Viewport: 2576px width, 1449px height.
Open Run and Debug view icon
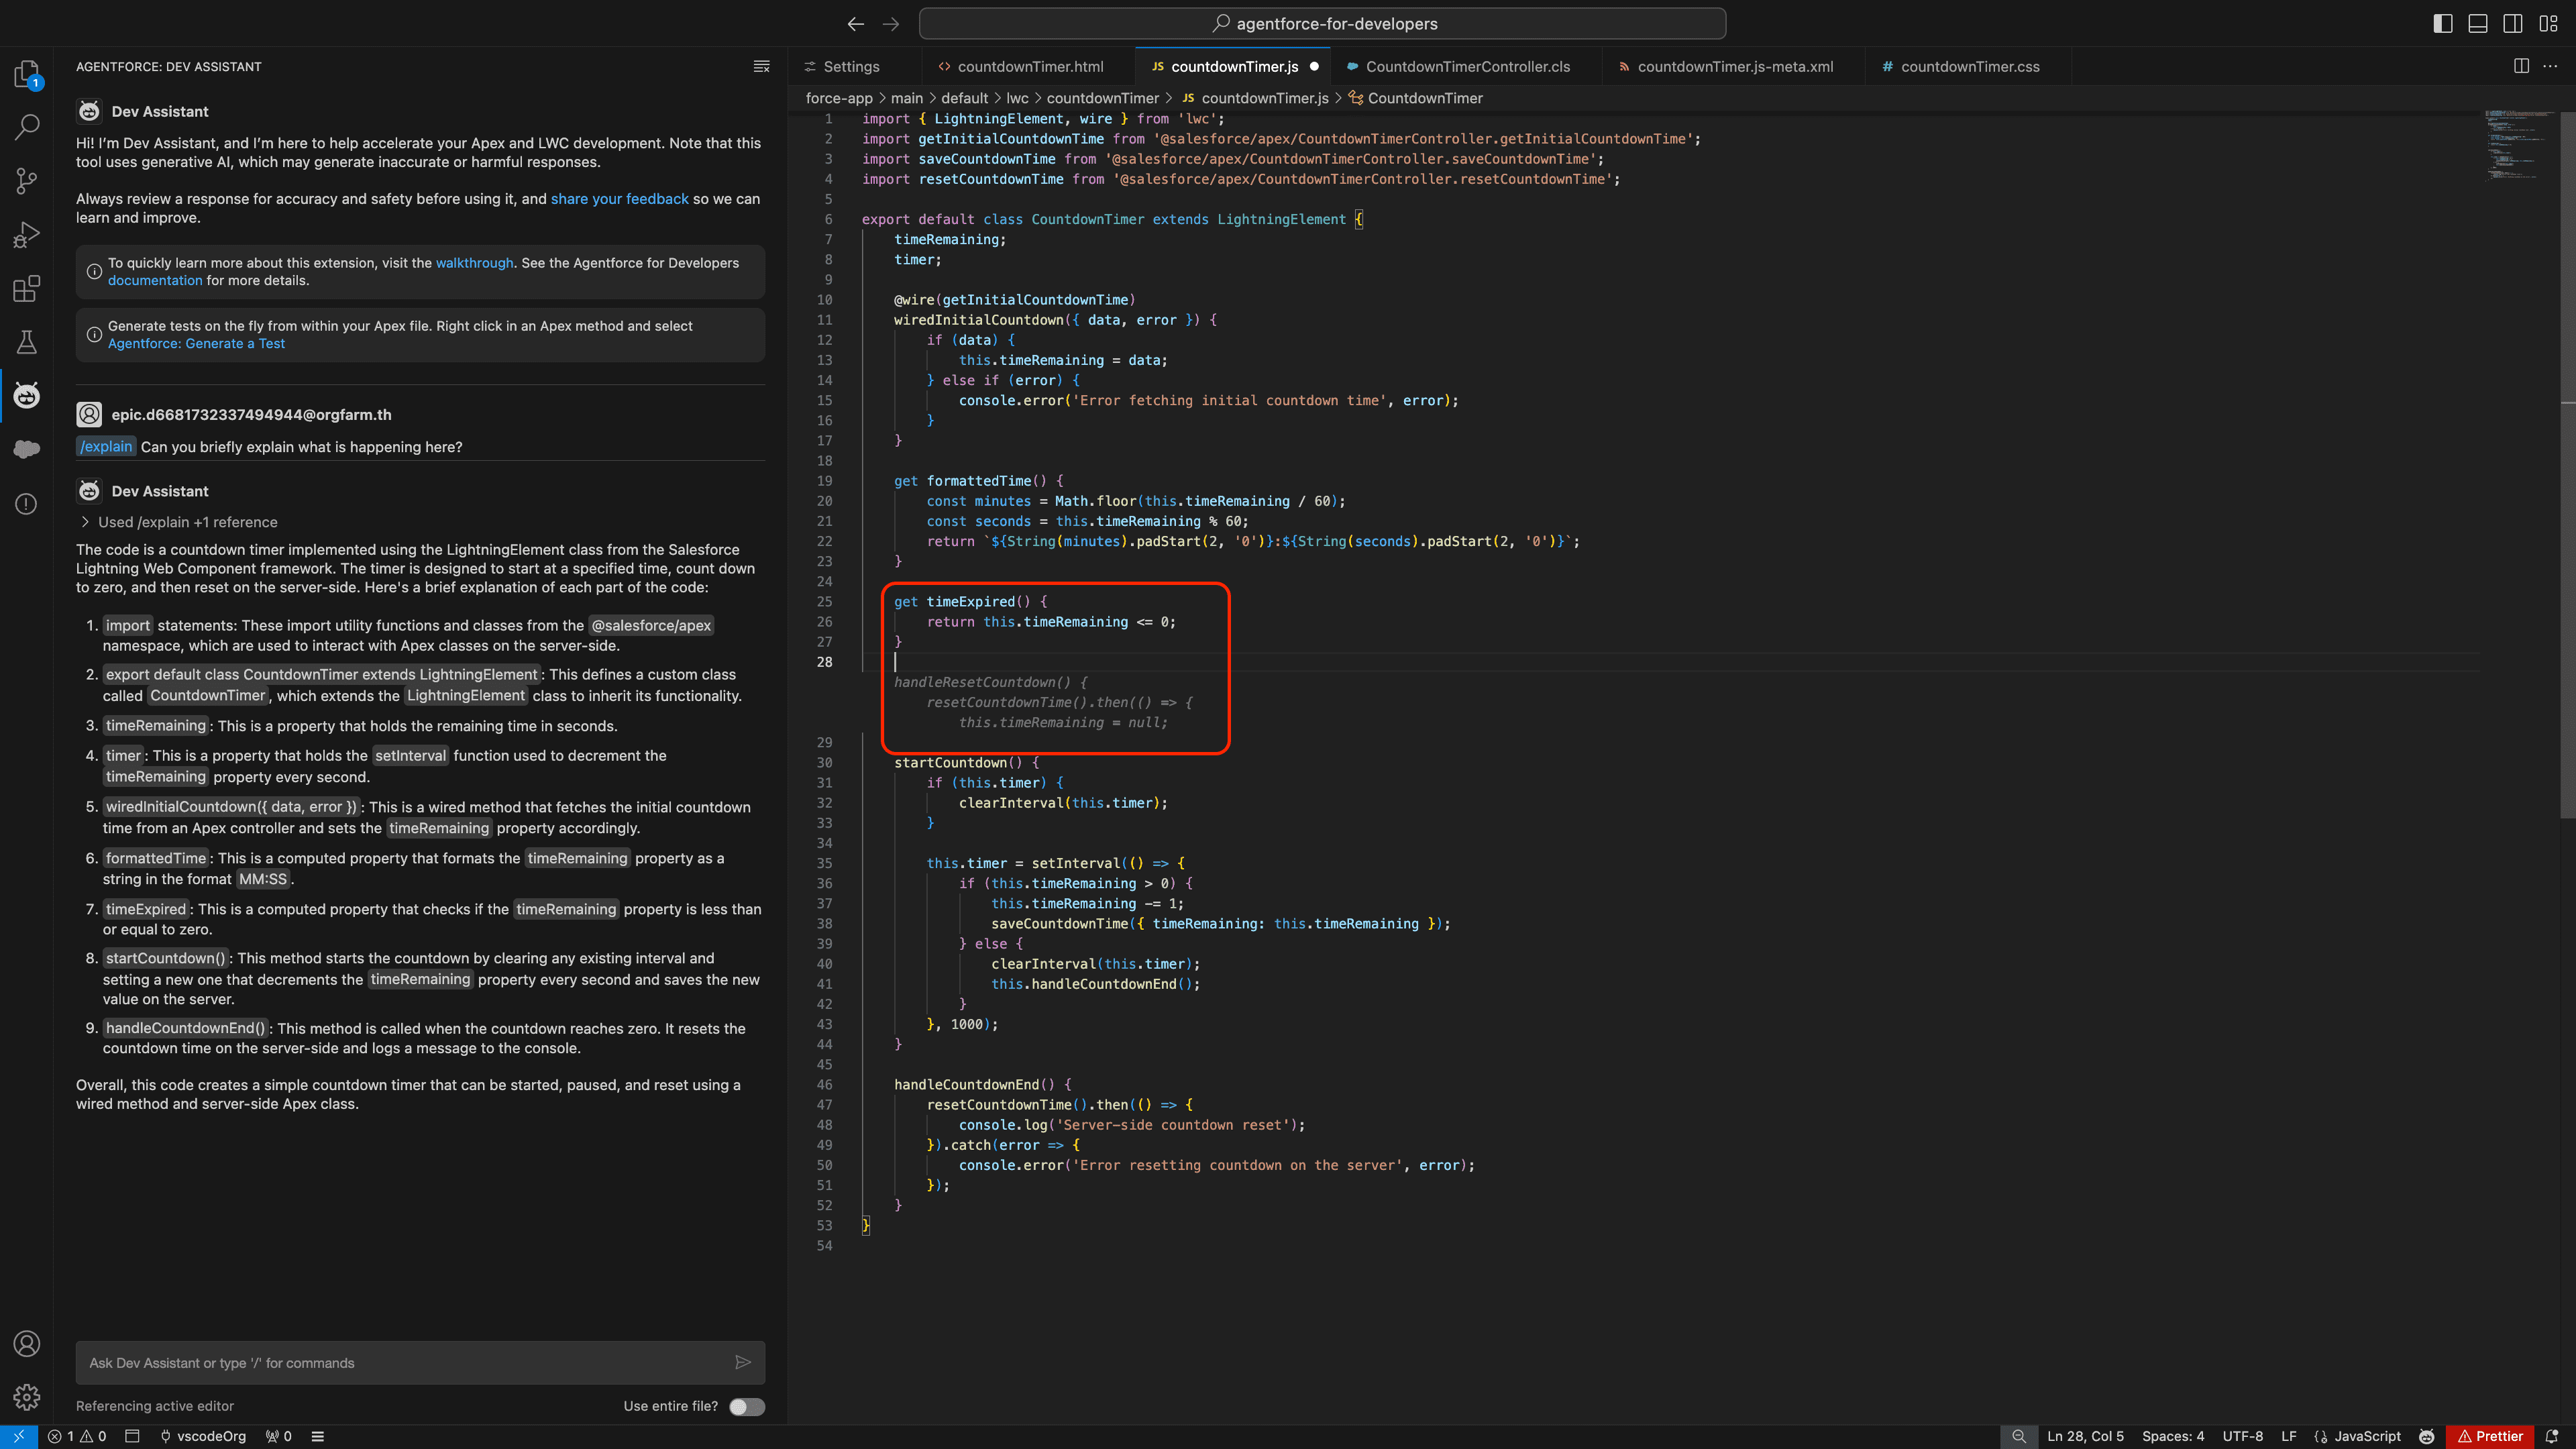tap(27, 235)
